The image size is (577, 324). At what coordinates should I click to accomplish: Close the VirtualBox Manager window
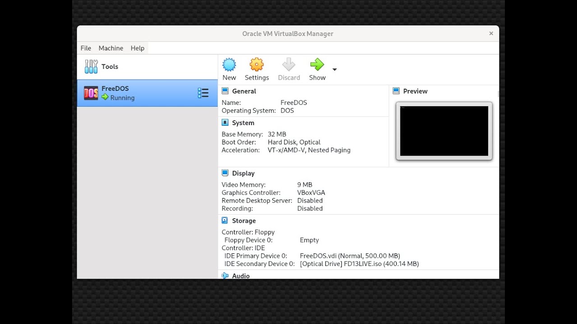(491, 33)
